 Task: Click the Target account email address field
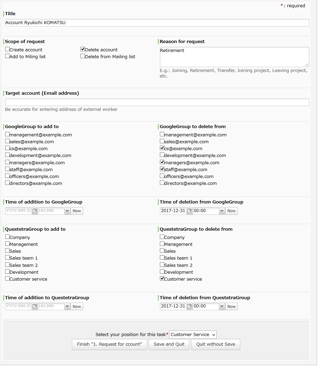(157, 102)
